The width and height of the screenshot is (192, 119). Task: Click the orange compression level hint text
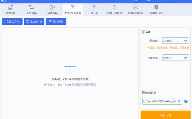(168, 48)
